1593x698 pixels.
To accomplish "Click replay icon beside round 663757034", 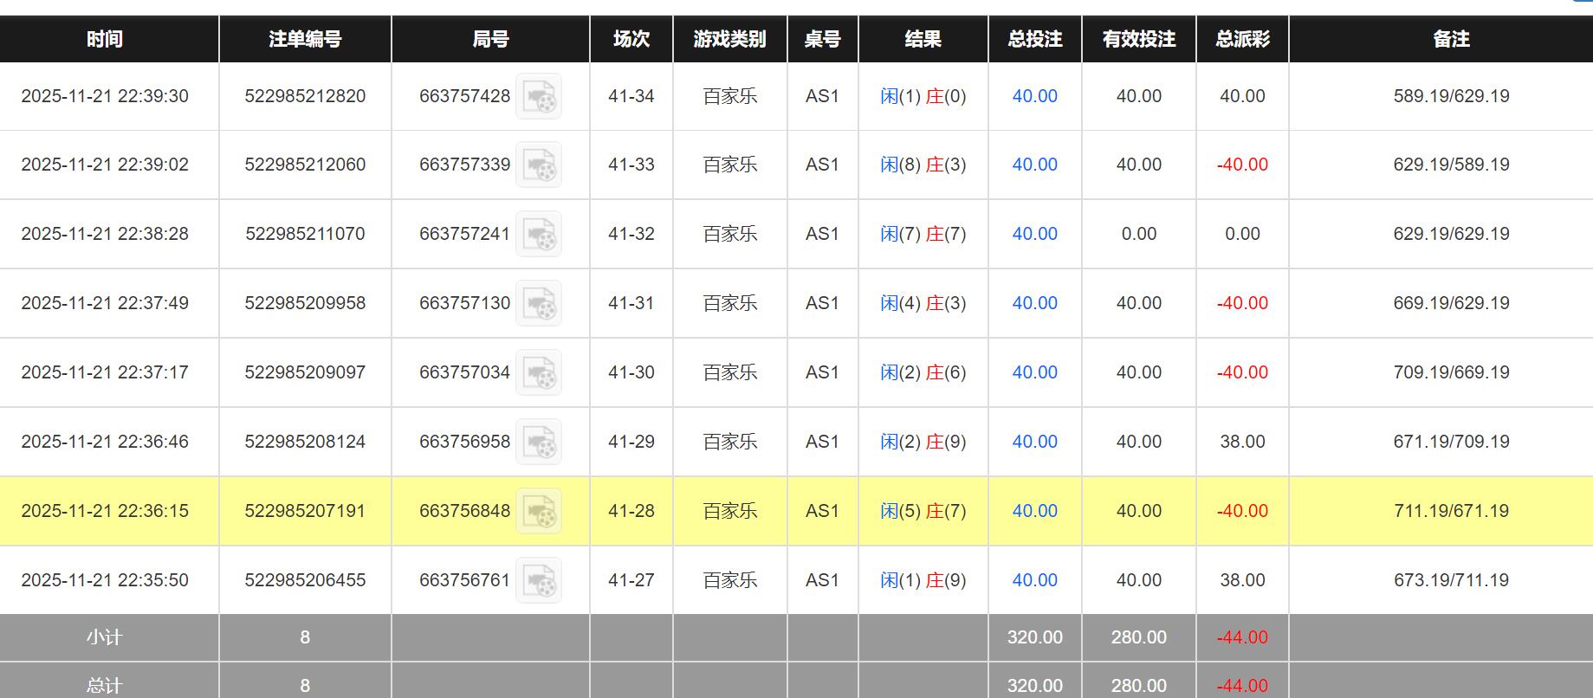I will pos(539,372).
